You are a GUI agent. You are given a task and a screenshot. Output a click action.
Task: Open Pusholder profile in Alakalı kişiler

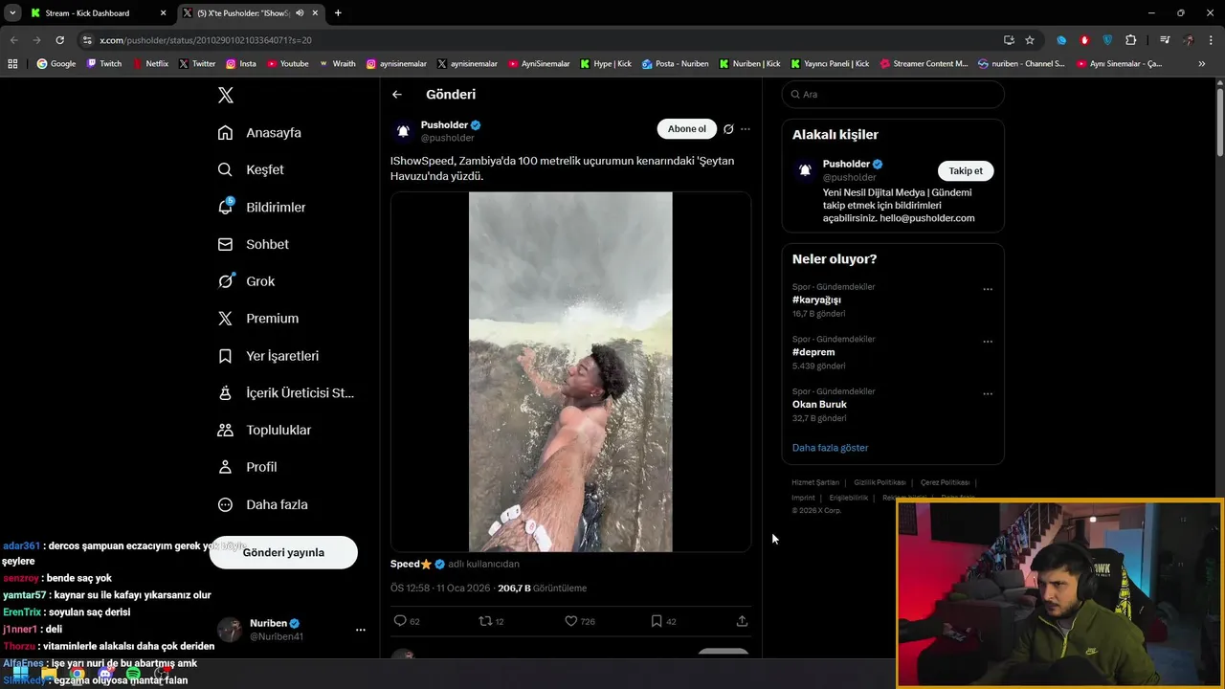point(846,164)
